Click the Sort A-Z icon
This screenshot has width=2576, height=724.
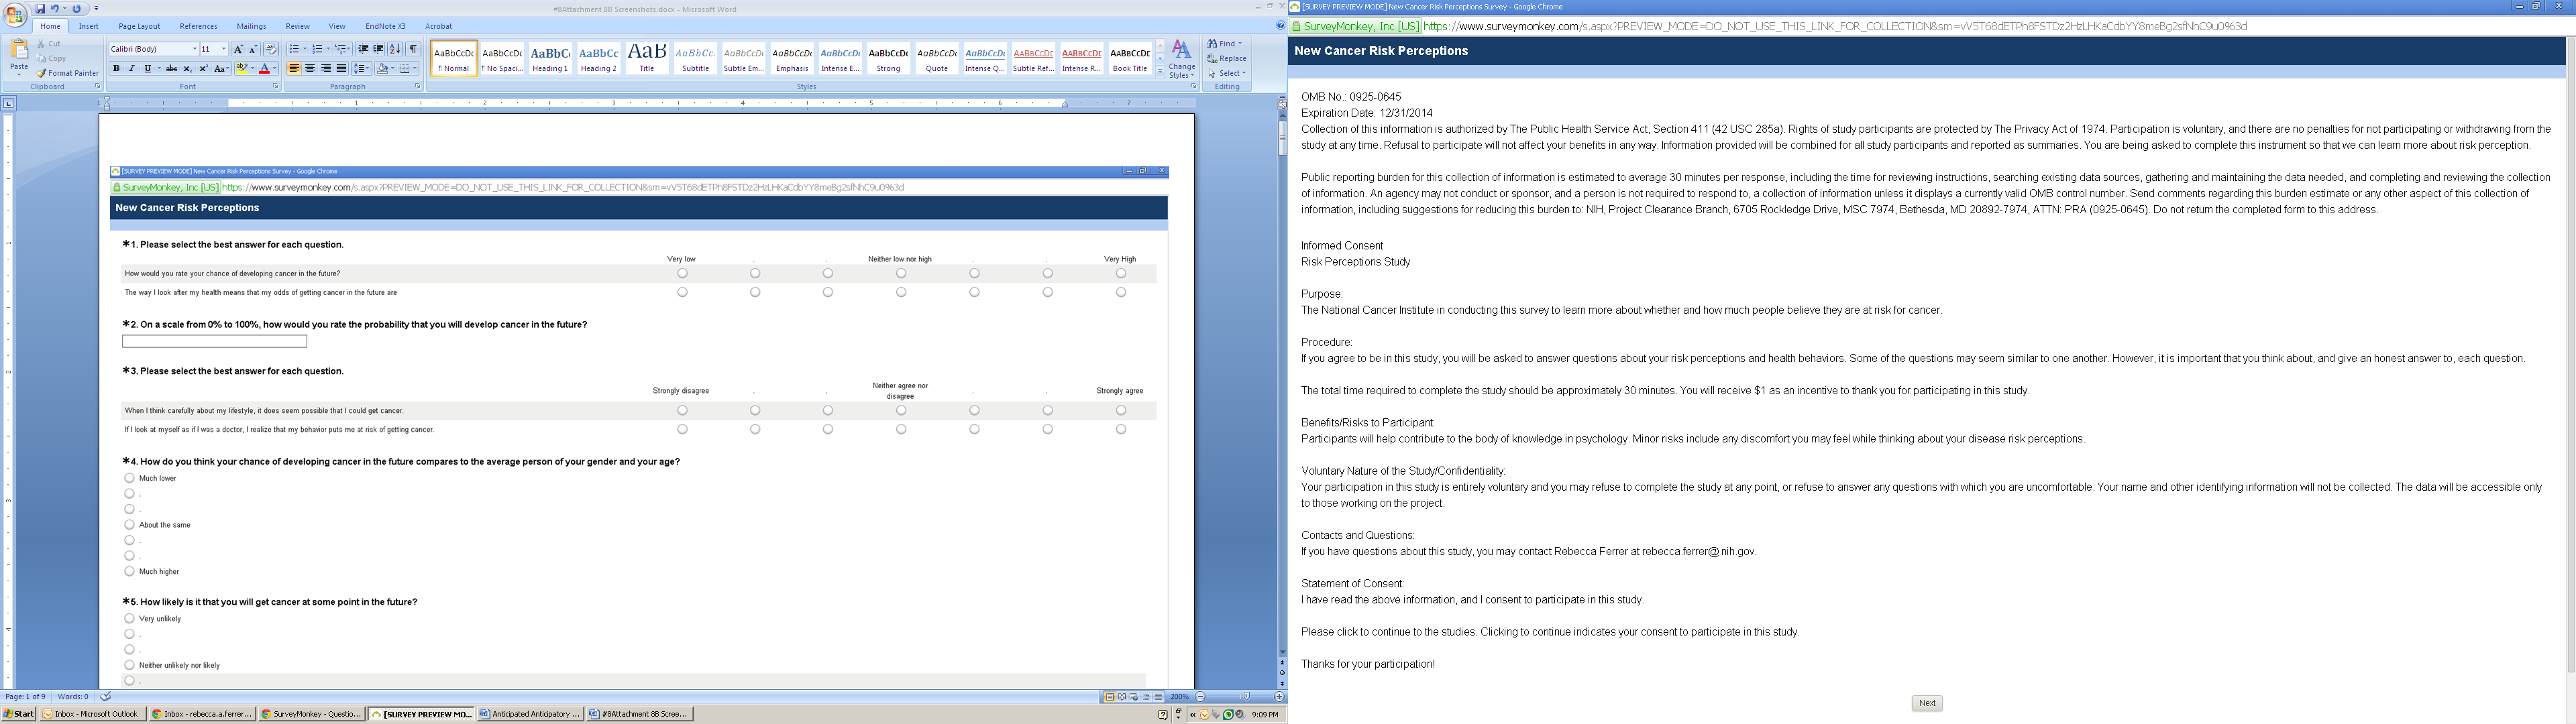pyautogui.click(x=395, y=49)
